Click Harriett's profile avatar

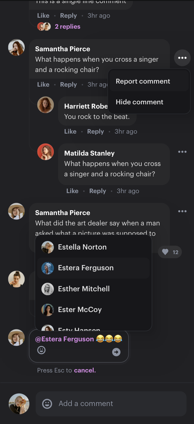45,105
